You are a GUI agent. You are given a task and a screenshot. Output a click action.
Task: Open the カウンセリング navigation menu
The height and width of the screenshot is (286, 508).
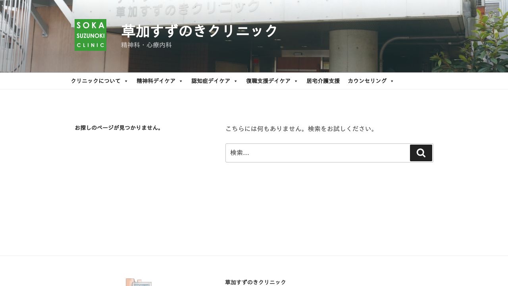coord(366,81)
